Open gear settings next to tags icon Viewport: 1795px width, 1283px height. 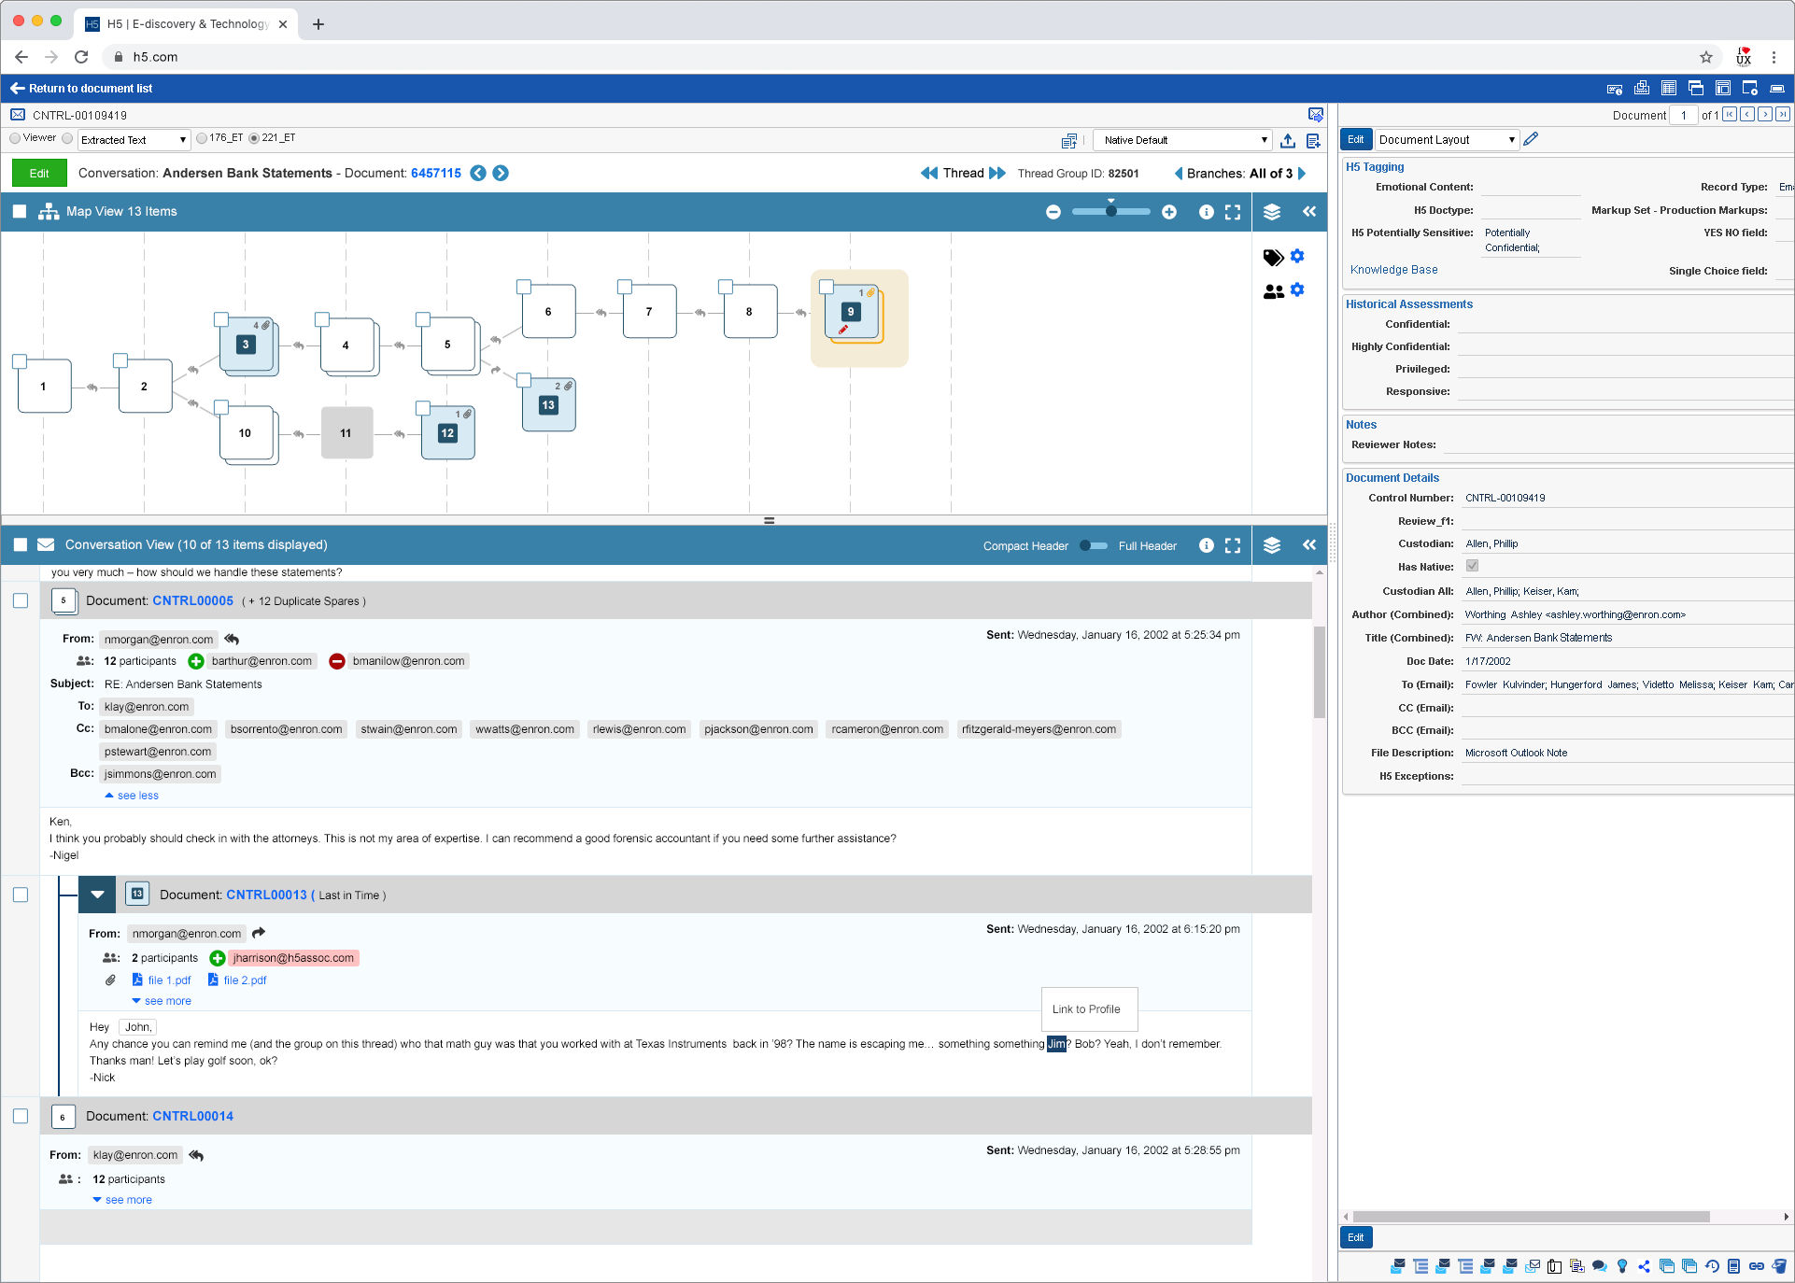click(1297, 256)
